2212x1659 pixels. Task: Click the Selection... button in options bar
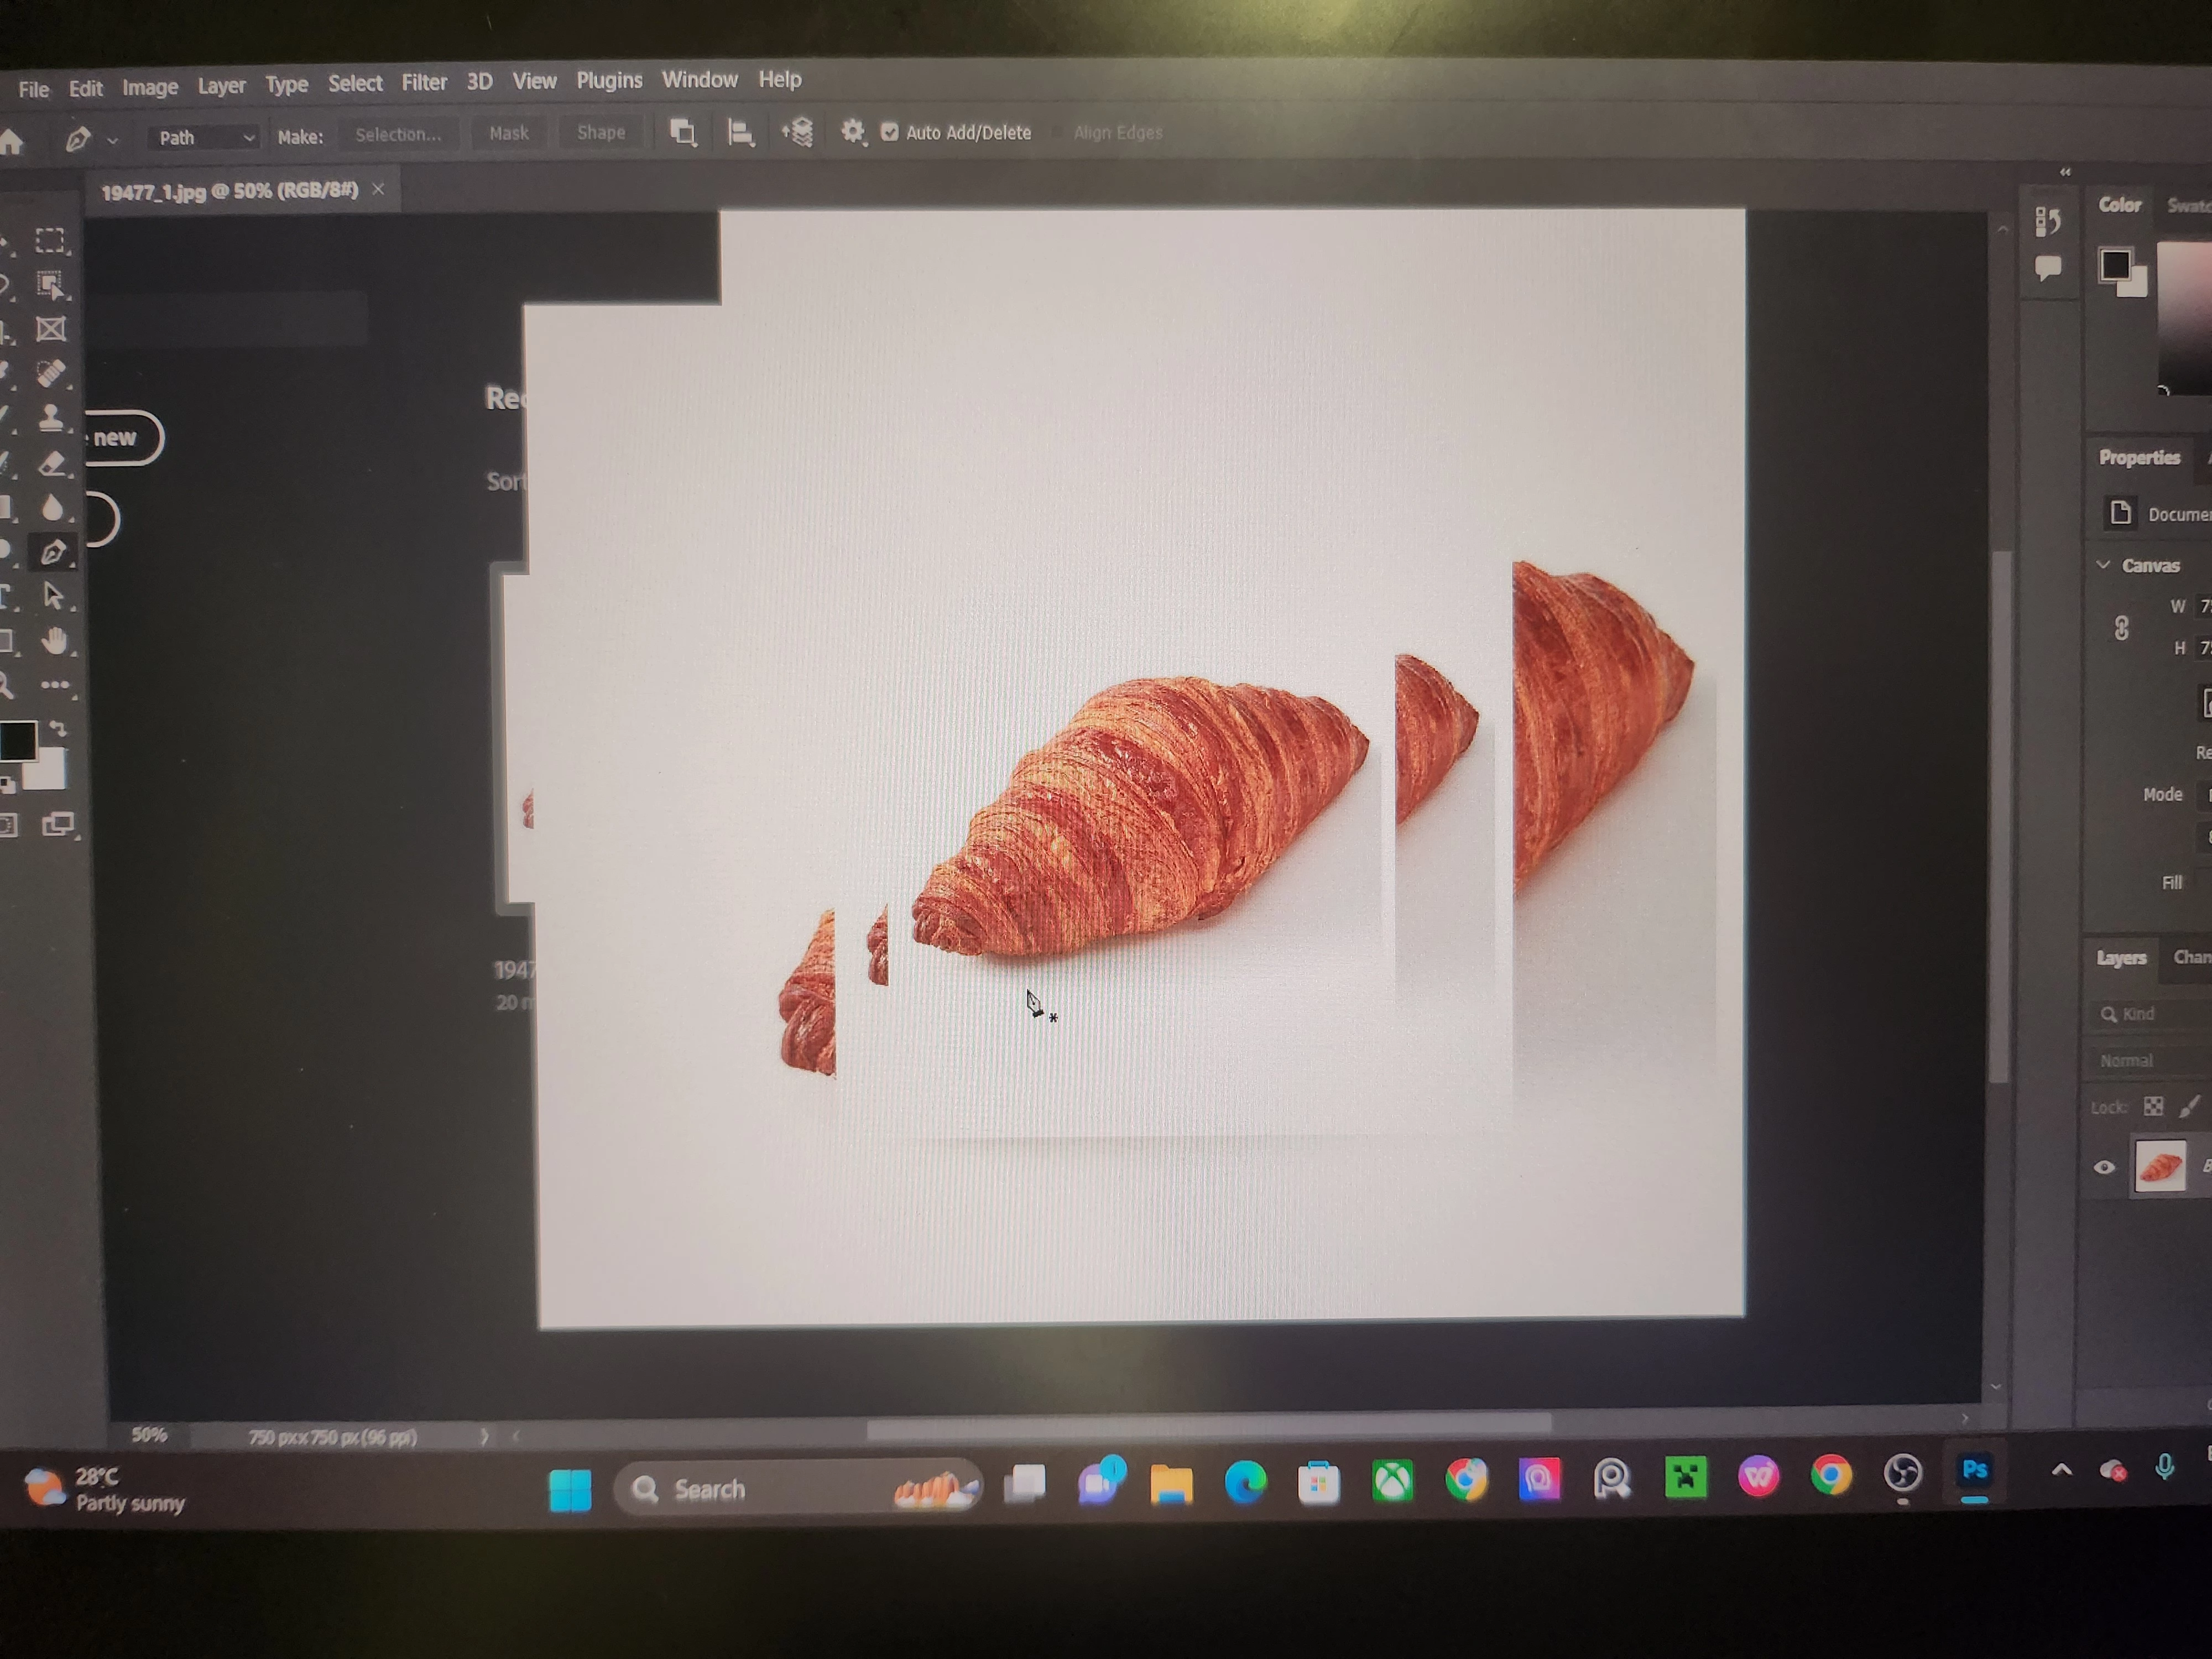[x=398, y=135]
